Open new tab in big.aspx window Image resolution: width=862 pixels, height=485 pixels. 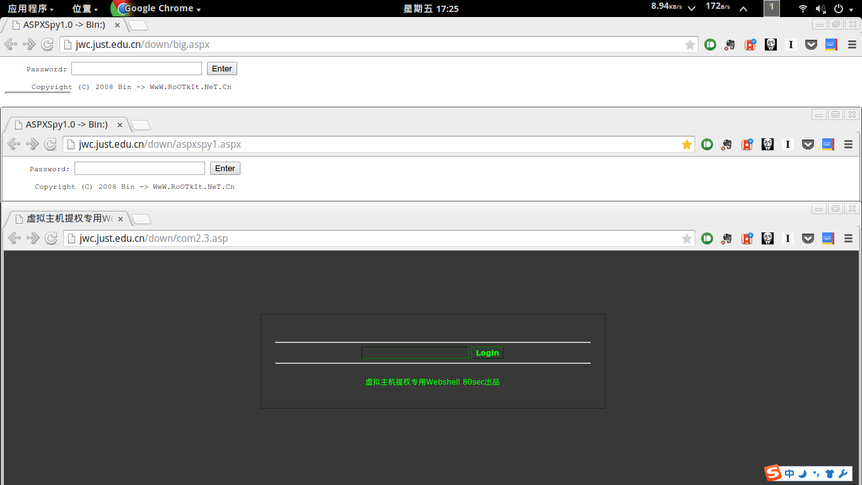pos(139,26)
